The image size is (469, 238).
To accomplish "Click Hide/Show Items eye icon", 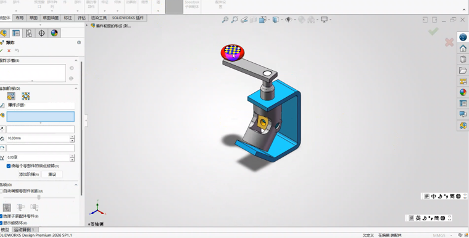I will click(x=288, y=20).
